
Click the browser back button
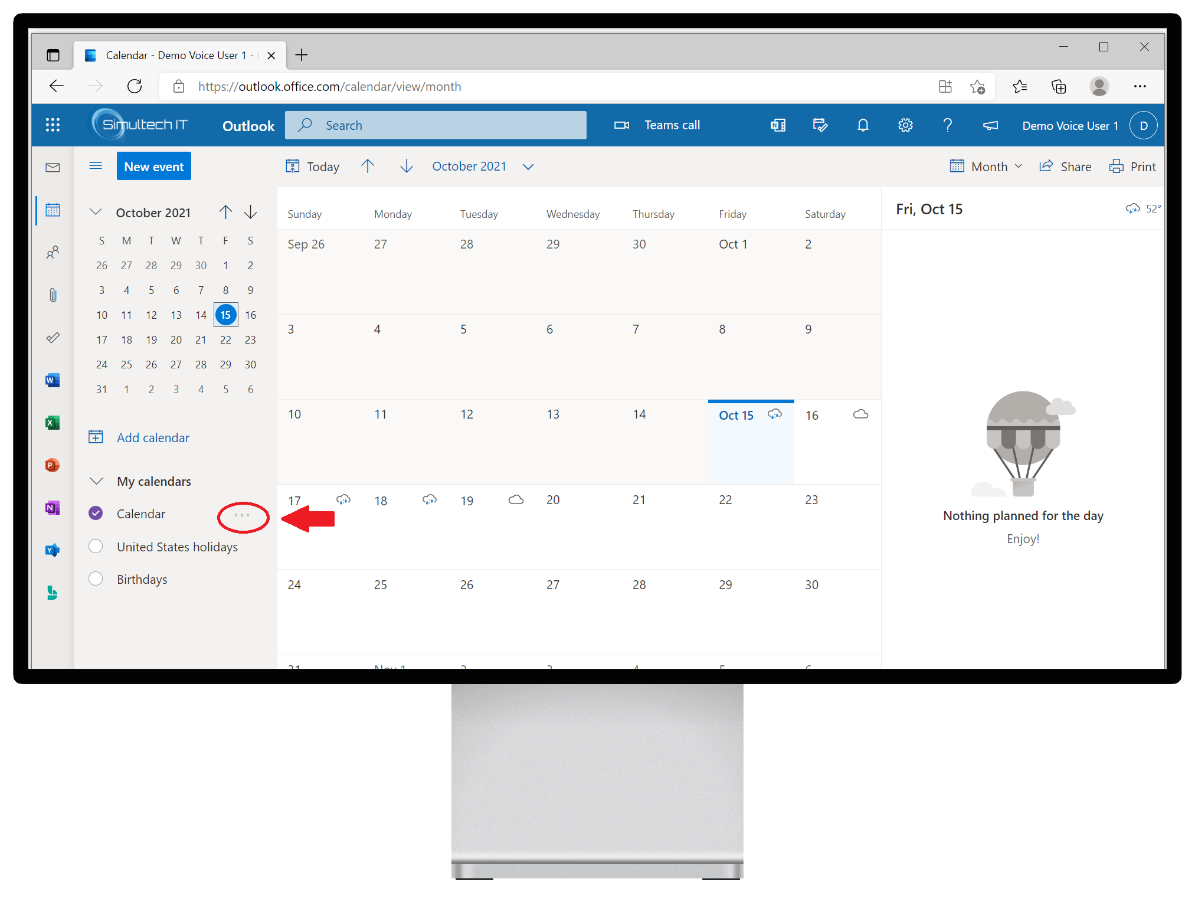coord(57,86)
